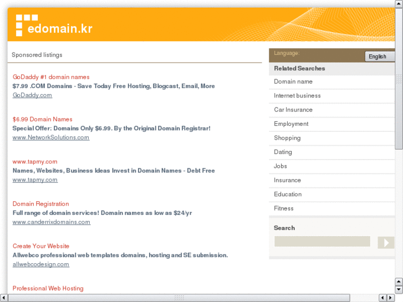Visit www.NetworkSolutions.com link
Image resolution: width=403 pixels, height=302 pixels.
point(51,137)
